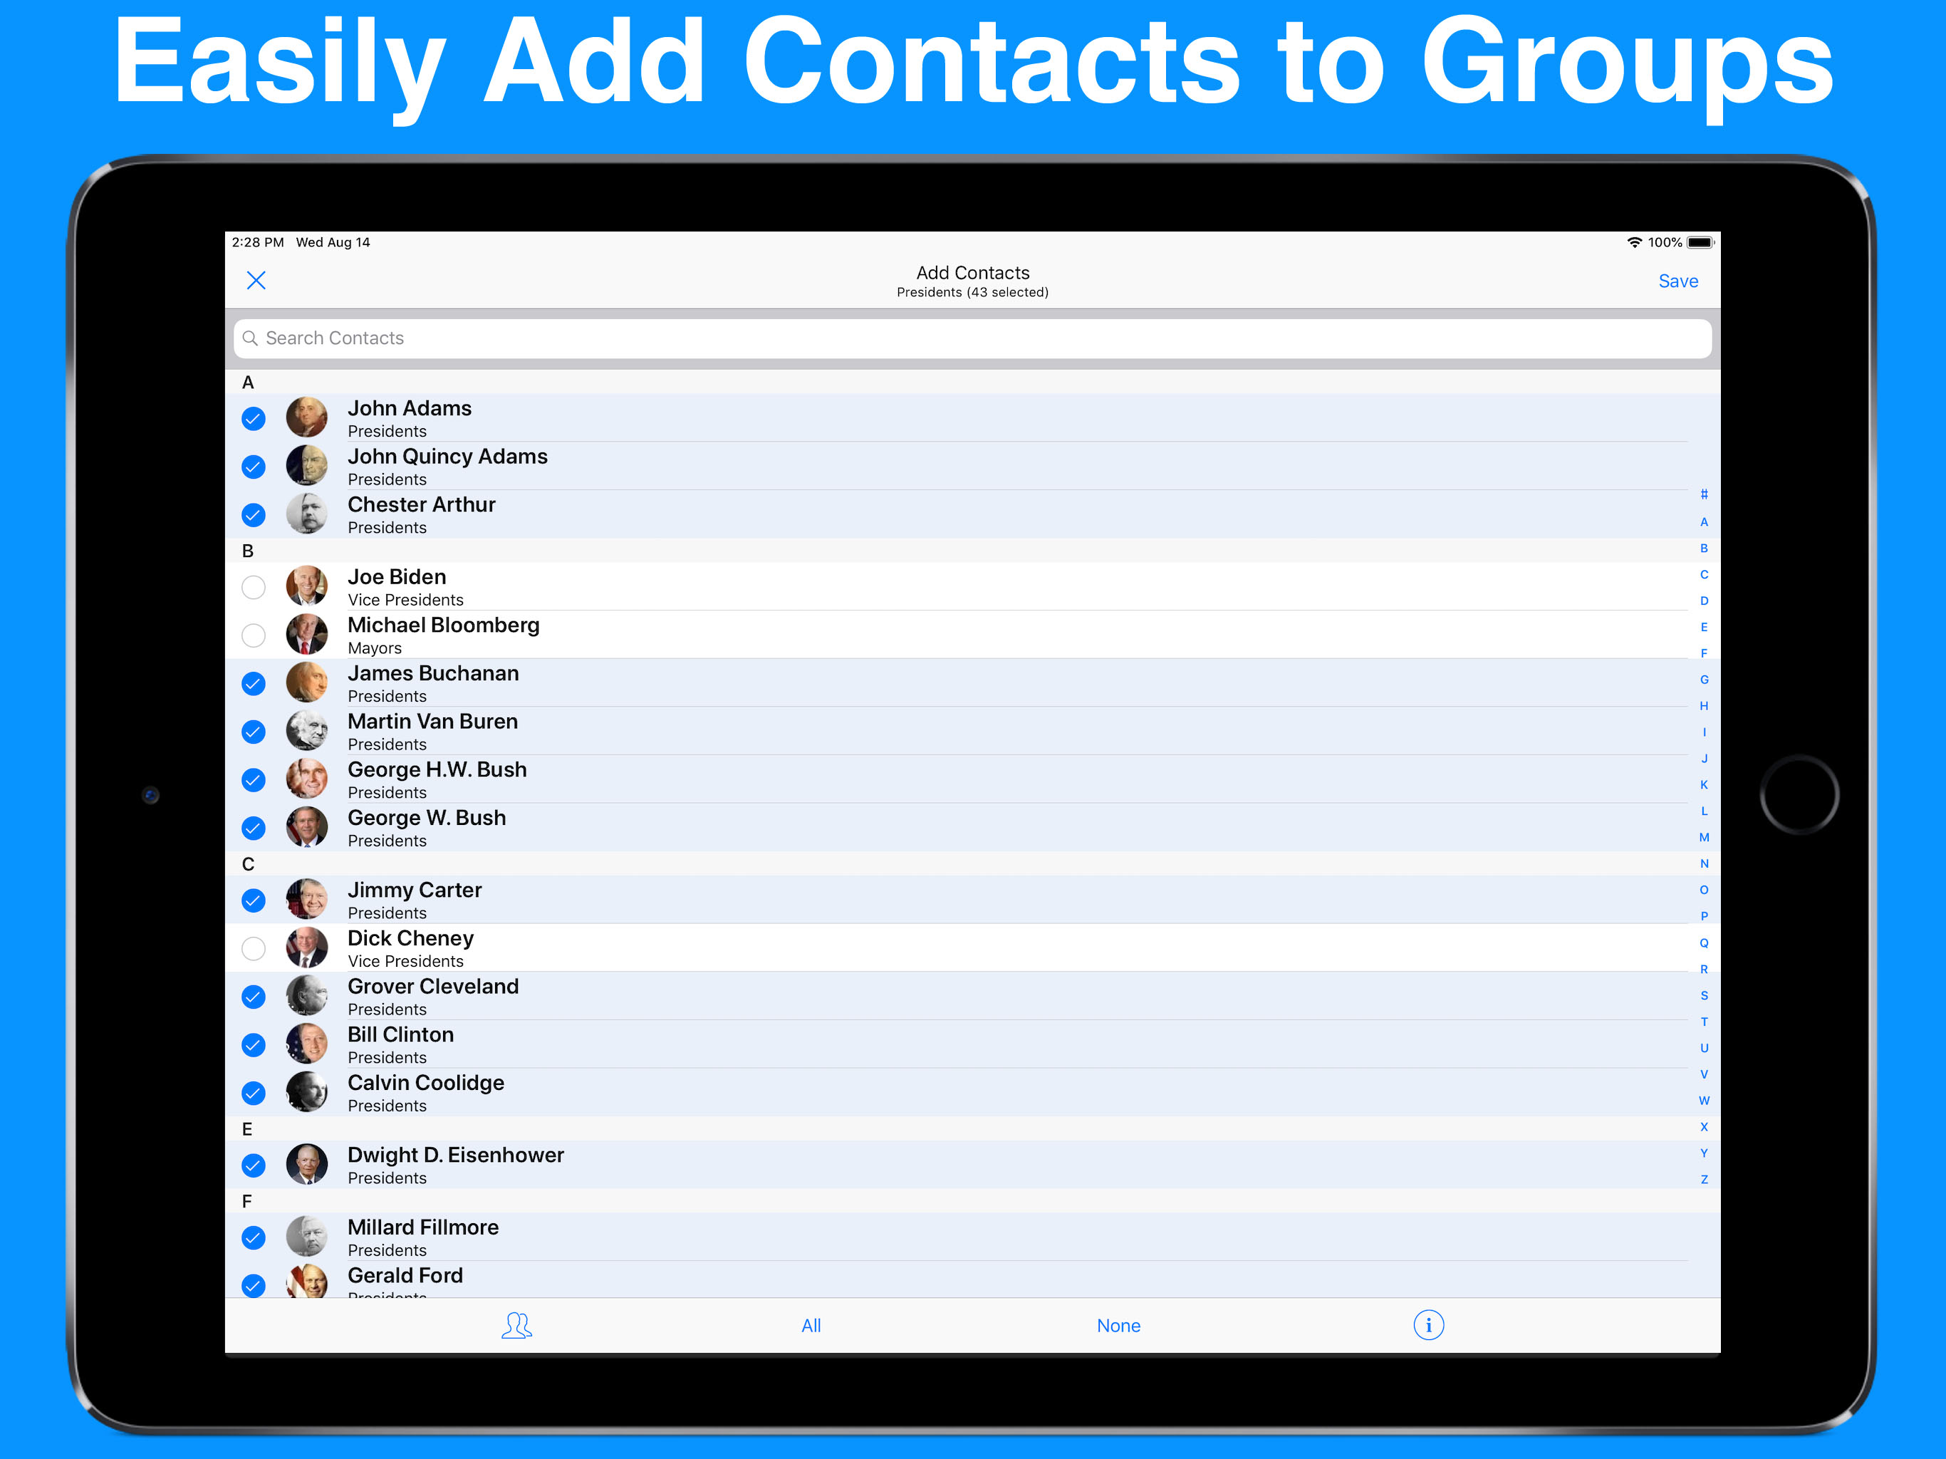Jump to letter W in alphabet index
This screenshot has height=1459, width=1946.
1704,1101
